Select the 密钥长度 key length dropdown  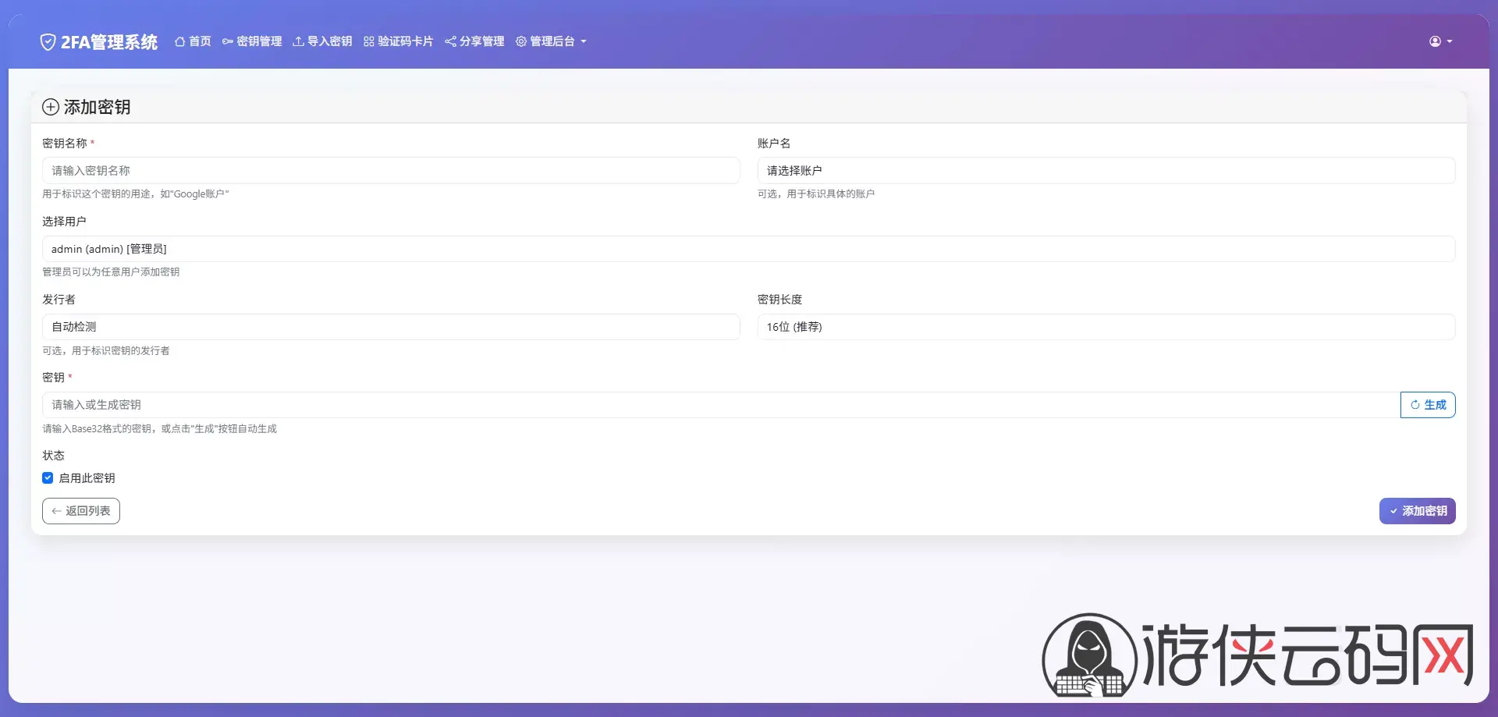point(1106,327)
